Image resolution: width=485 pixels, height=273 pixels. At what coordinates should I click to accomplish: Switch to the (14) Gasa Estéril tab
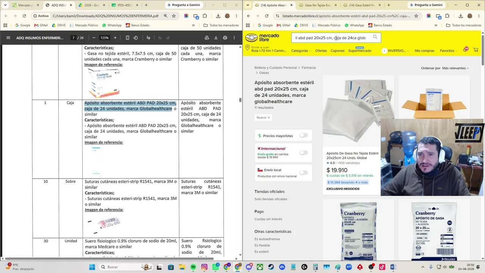[361, 5]
